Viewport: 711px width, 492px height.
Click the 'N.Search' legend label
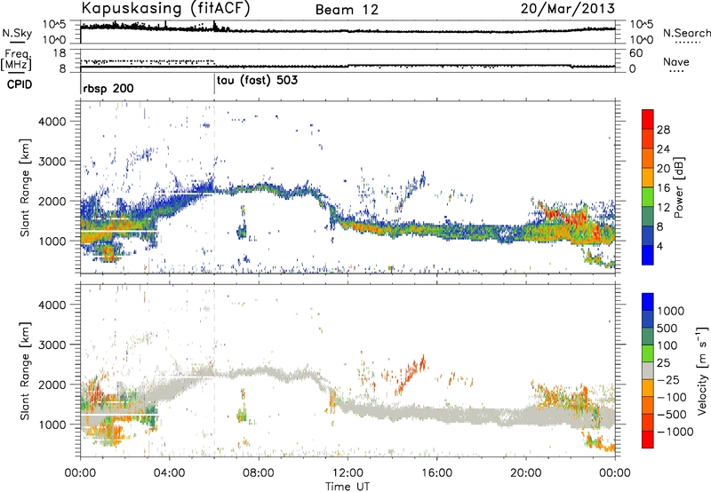pyautogui.click(x=686, y=33)
